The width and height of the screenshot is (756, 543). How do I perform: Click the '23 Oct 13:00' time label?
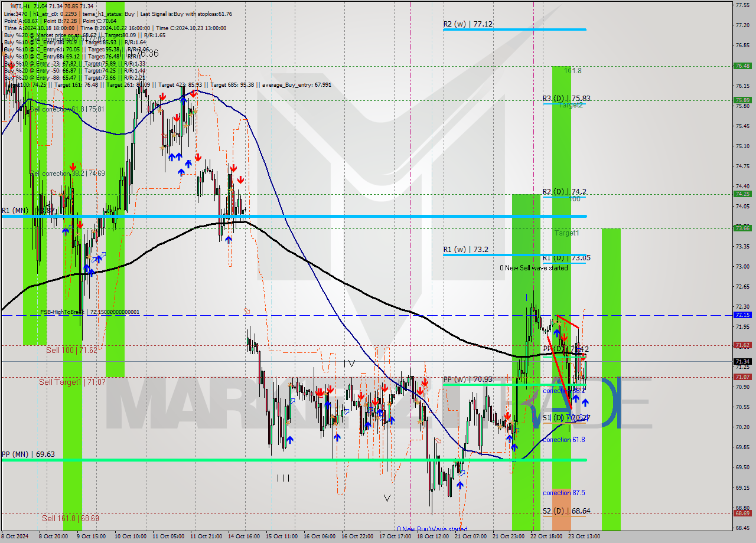(x=585, y=537)
